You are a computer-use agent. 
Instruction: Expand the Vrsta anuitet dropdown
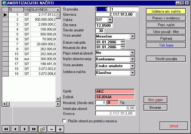click(132, 36)
